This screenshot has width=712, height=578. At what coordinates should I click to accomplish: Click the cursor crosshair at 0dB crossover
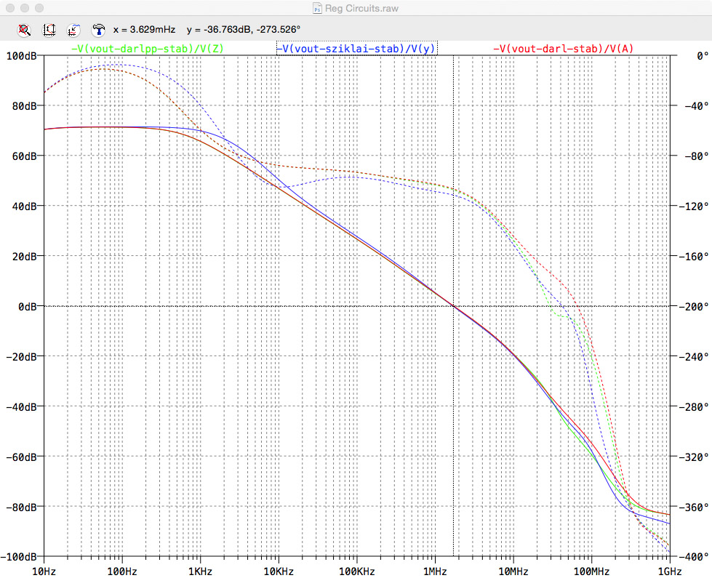(x=453, y=306)
